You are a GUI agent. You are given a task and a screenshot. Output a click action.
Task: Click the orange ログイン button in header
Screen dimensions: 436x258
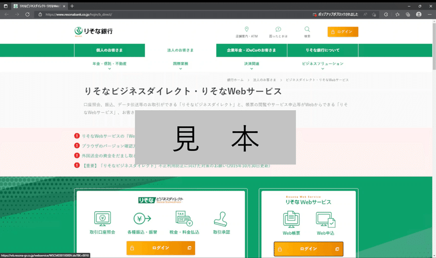point(343,32)
